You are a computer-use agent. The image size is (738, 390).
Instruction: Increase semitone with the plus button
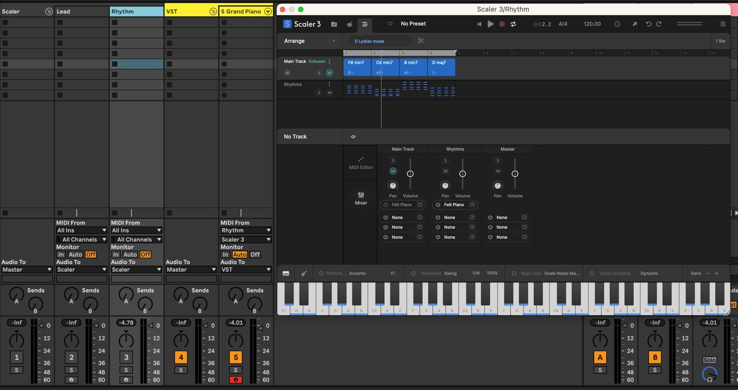coord(716,273)
